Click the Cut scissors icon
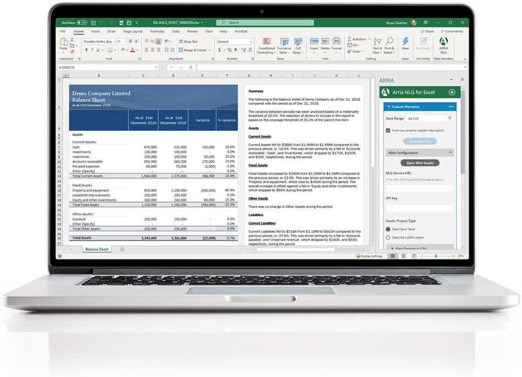 (72, 40)
